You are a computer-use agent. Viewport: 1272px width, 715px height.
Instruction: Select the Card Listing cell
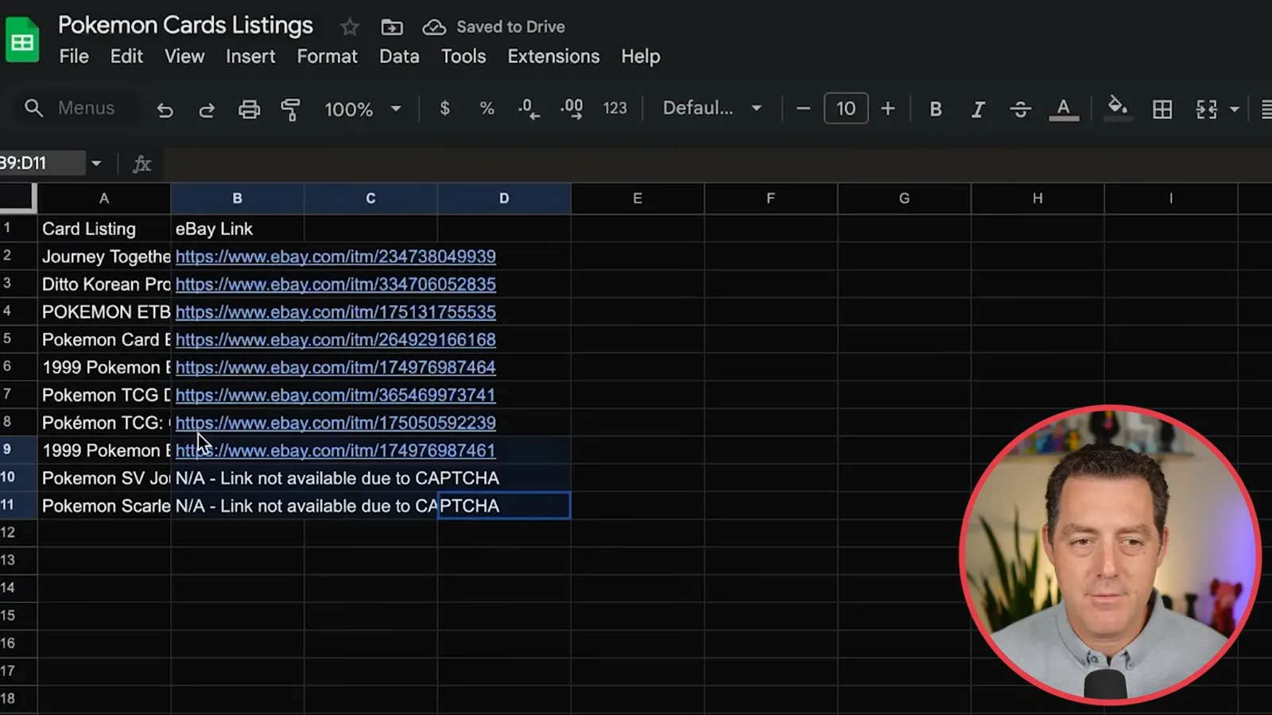pyautogui.click(x=104, y=229)
